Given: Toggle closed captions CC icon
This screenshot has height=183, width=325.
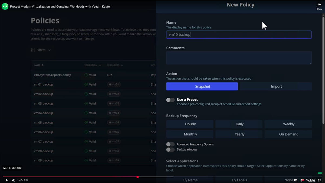Looking at the screenshot, I should tap(296, 180).
